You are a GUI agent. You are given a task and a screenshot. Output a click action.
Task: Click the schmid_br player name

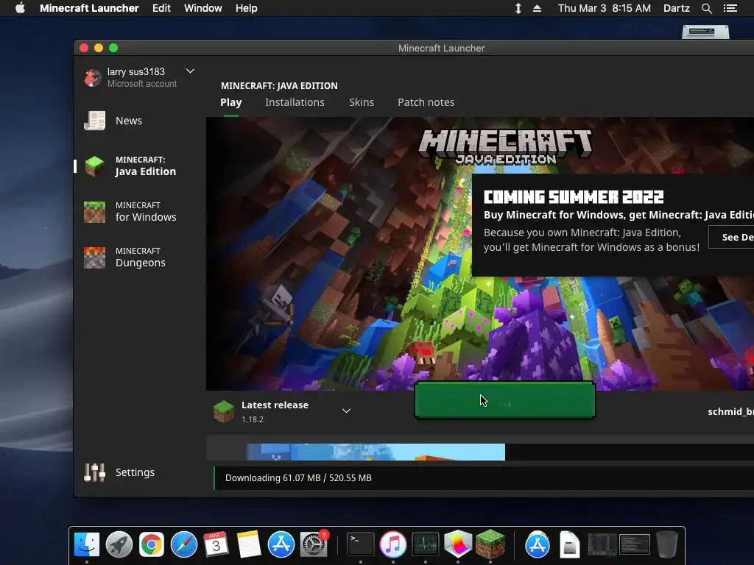(731, 412)
